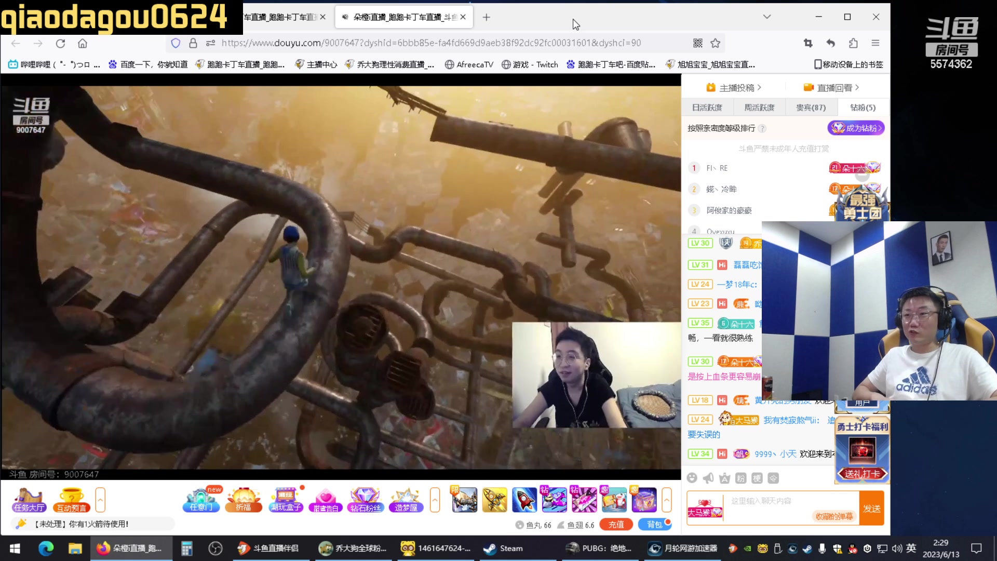The image size is (997, 561).
Task: Select the purple cube 趣 gift
Action: pyautogui.click(x=644, y=500)
